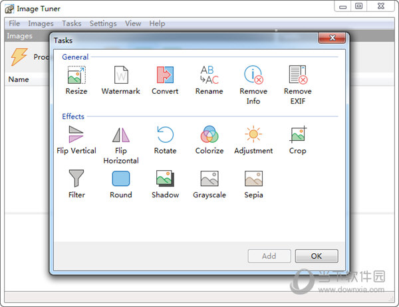Open the Settings menu
This screenshot has height=307, width=399.
pos(103,23)
